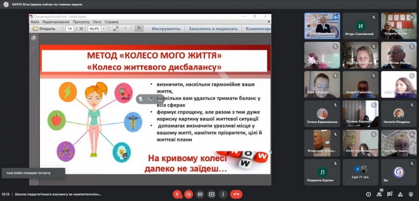Expand the toolbar overflow arrow

pyautogui.click(x=125, y=29)
